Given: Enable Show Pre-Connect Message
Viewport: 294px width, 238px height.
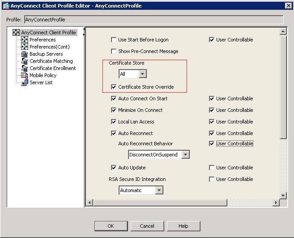Looking at the screenshot, I should [x=114, y=51].
